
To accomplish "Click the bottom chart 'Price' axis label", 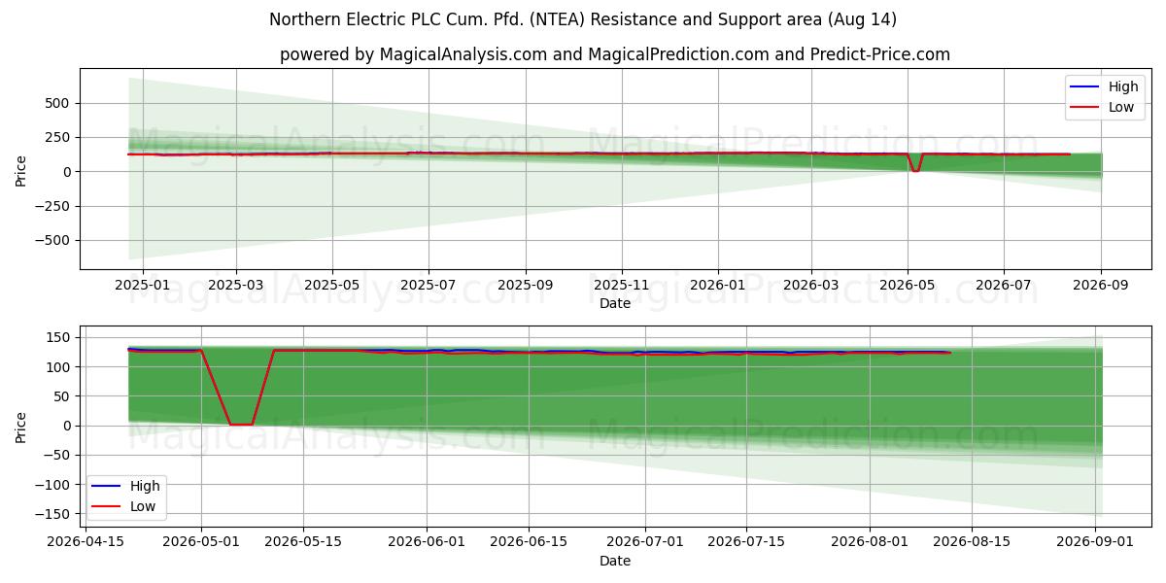I will (x=21, y=427).
